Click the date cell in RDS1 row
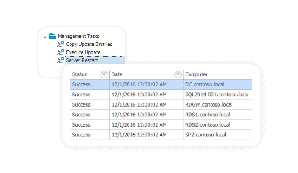This screenshot has height=173, width=298. [146, 115]
